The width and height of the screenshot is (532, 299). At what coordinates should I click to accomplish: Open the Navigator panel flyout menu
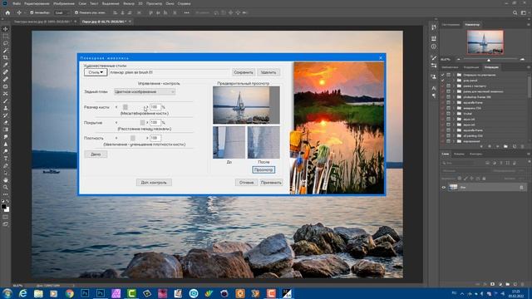point(529,24)
